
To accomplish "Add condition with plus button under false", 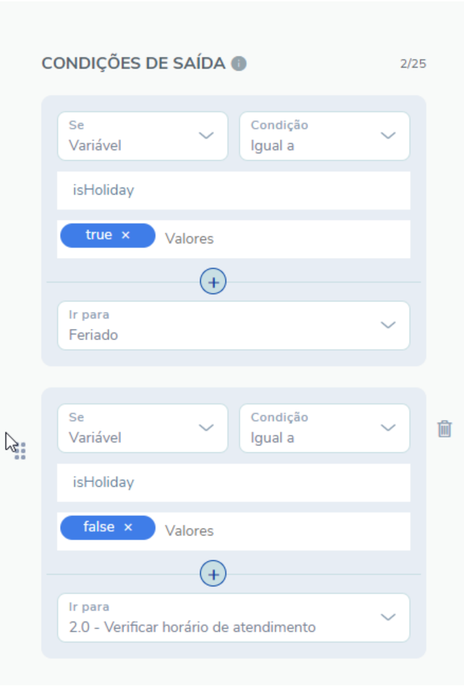I will [x=213, y=574].
